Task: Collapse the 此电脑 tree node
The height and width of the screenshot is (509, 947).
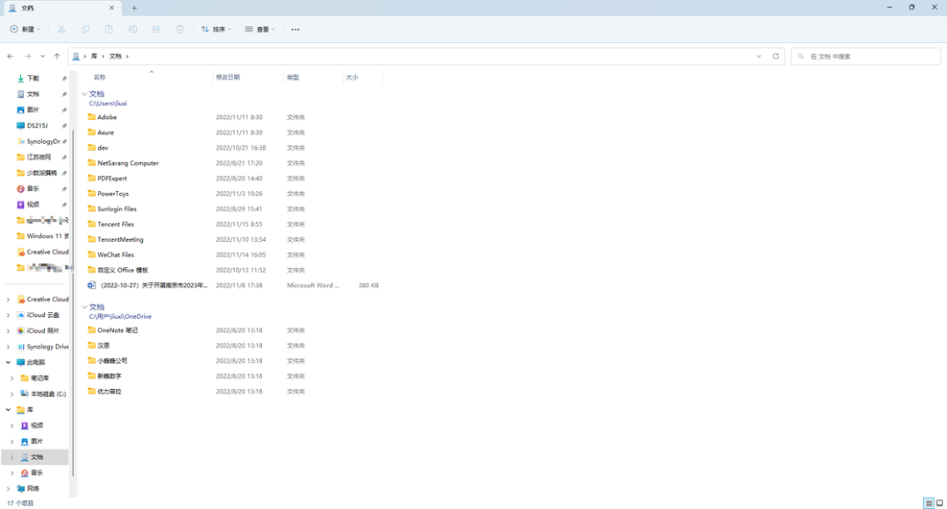Action: pyautogui.click(x=9, y=363)
